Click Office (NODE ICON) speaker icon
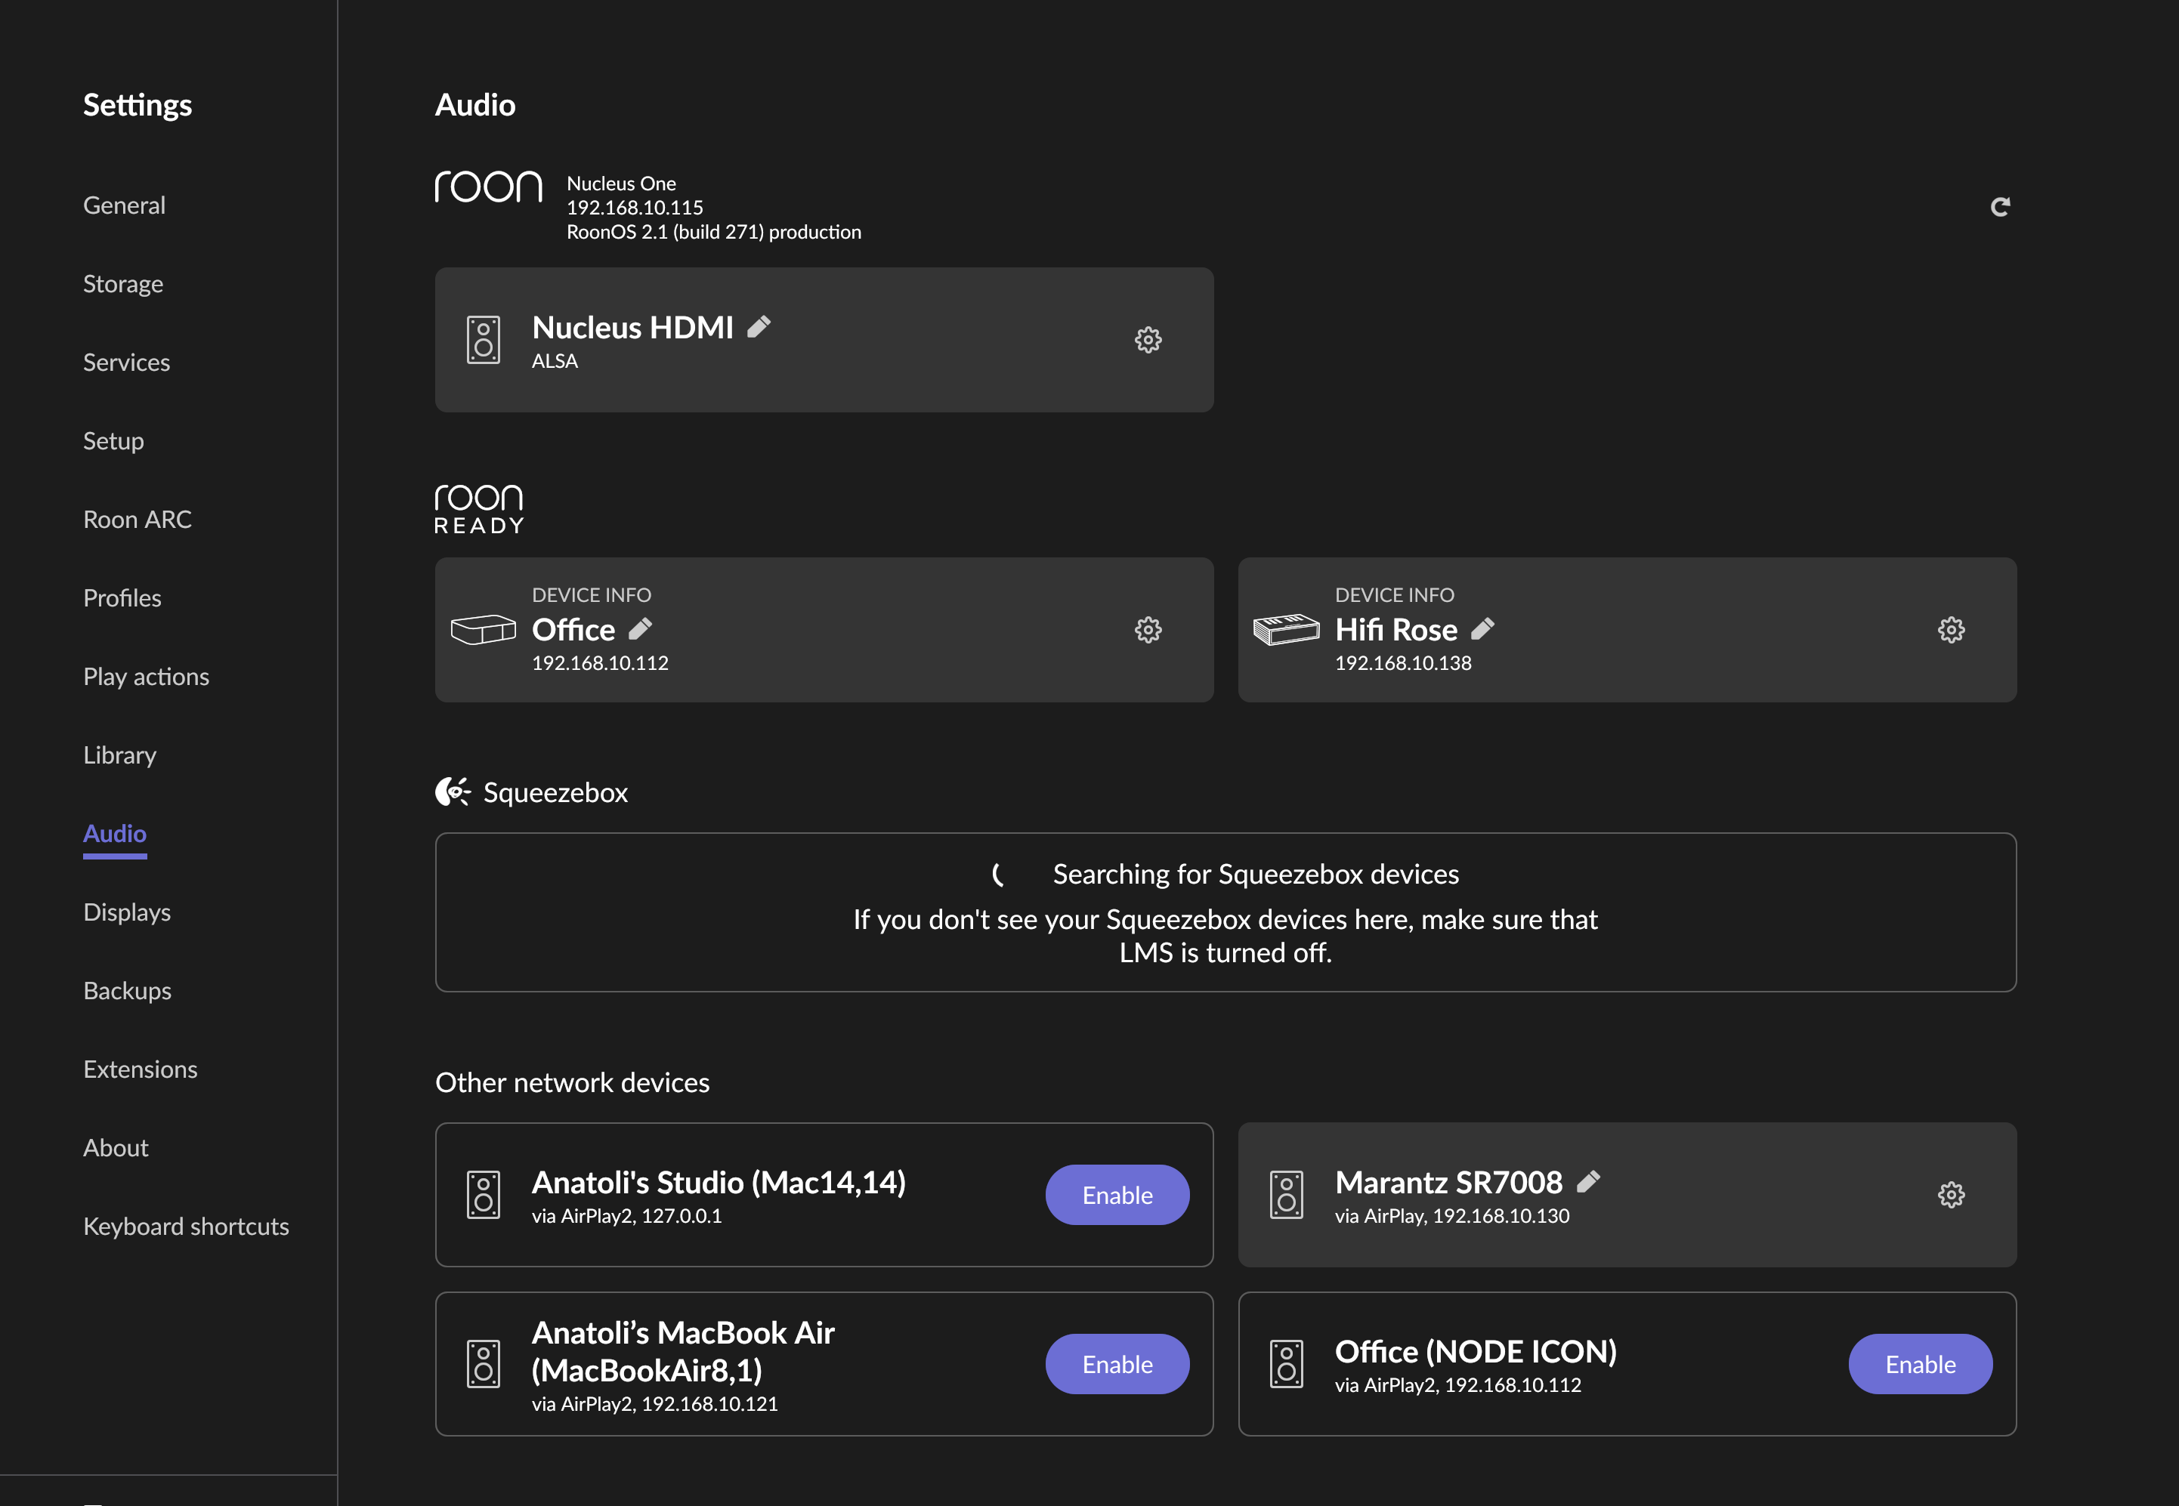 coord(1286,1365)
